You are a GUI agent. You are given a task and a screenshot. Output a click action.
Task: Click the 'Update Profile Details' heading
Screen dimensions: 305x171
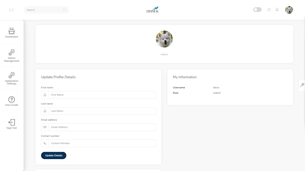tap(58, 77)
